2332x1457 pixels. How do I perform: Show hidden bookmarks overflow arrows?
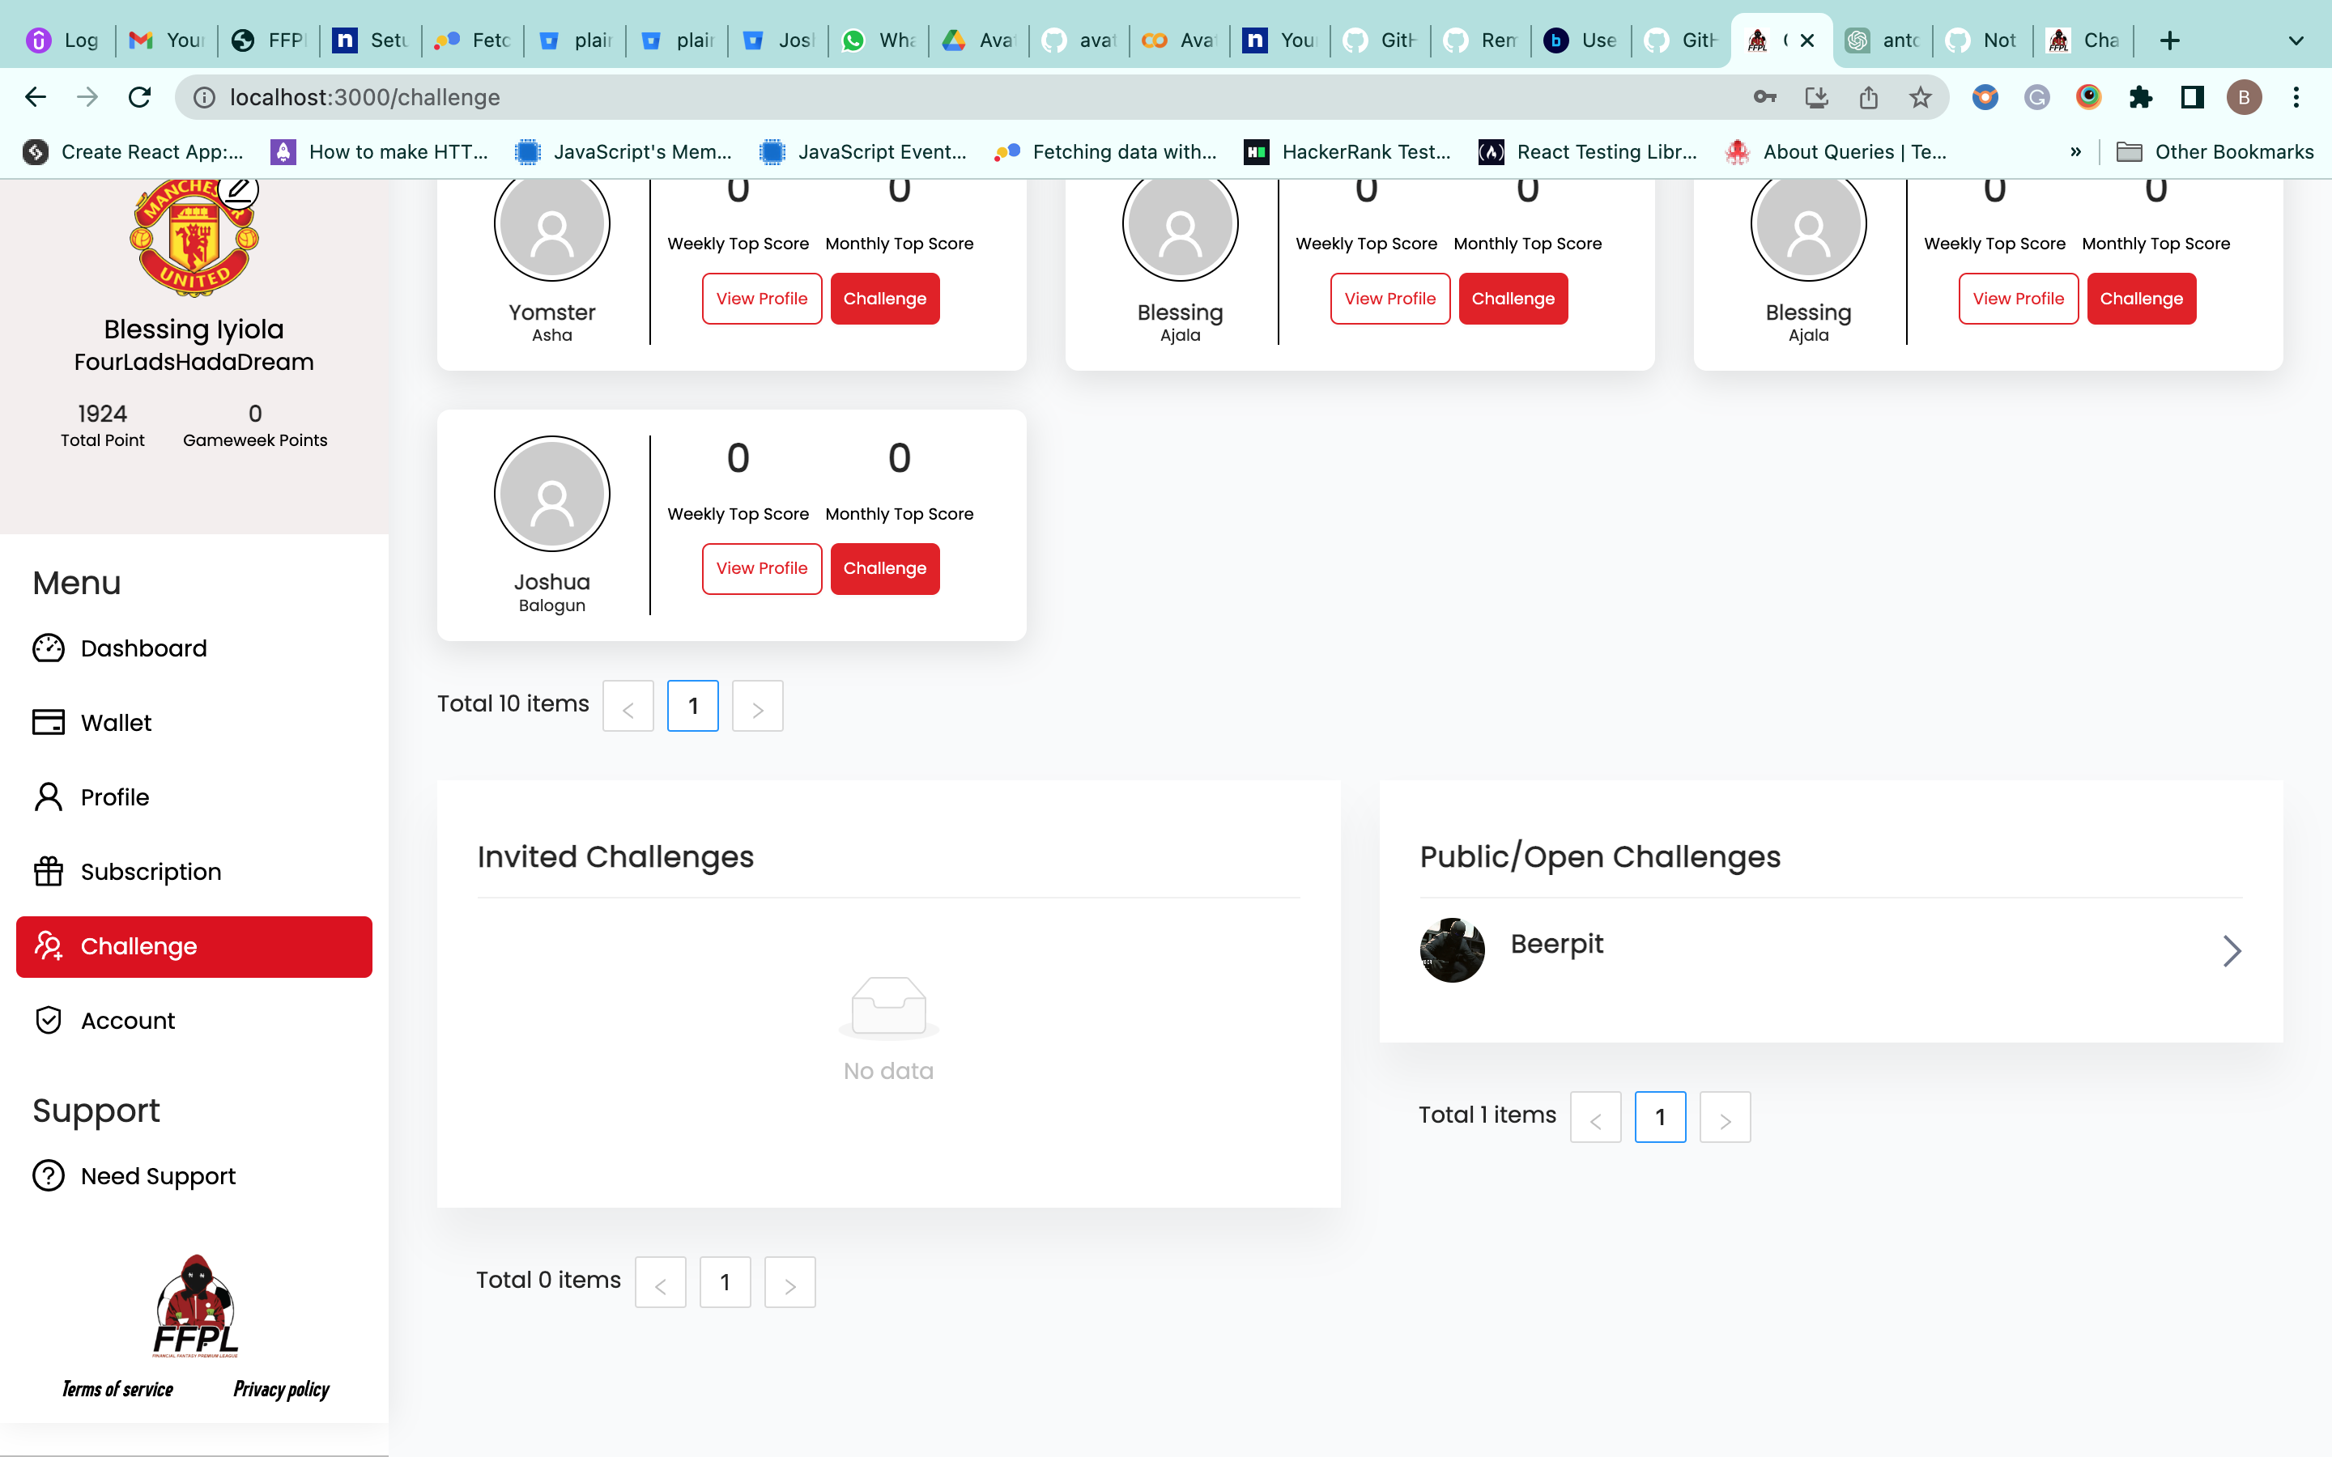(x=2075, y=152)
